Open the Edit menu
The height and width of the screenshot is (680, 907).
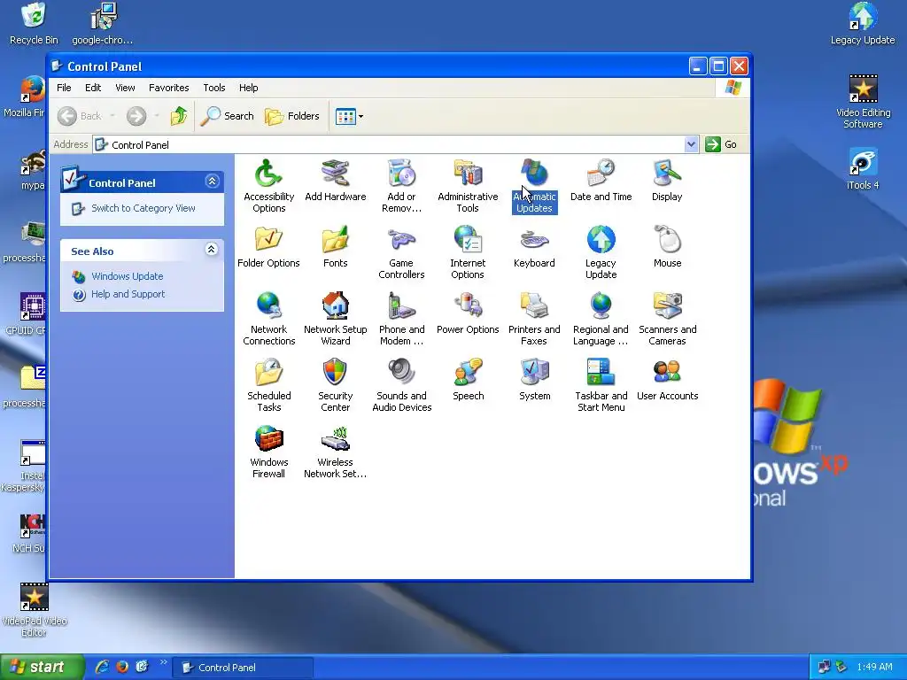(92, 88)
